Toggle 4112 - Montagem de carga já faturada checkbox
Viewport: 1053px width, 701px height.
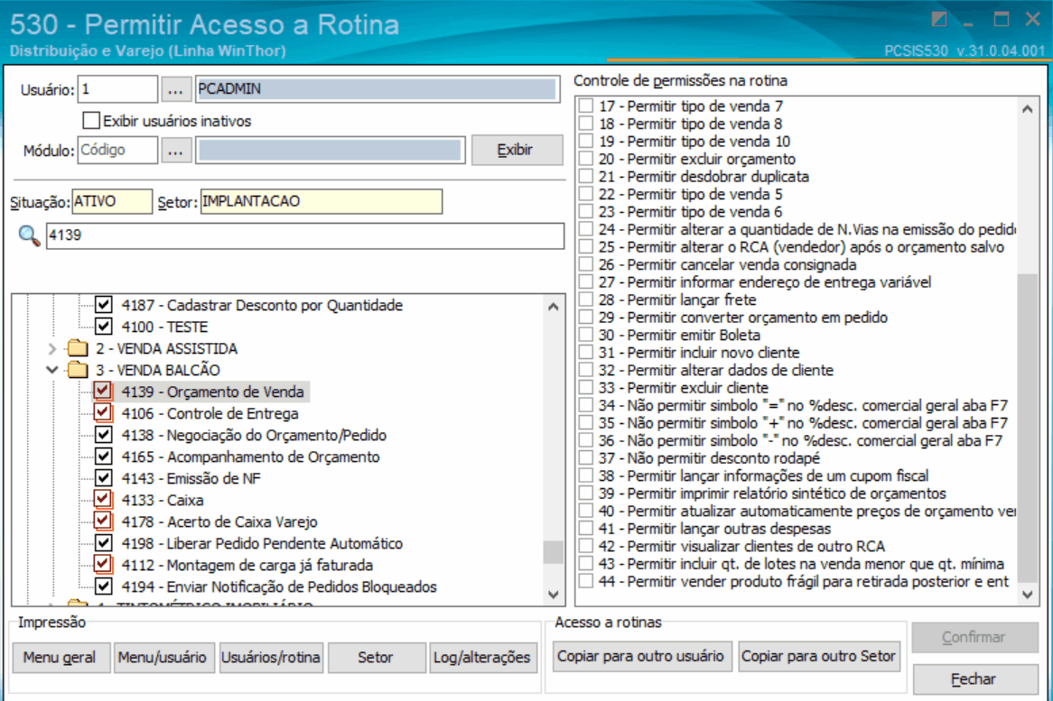pyautogui.click(x=103, y=564)
